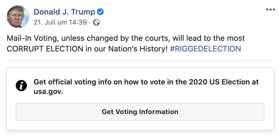Click 'changed by the courts' phrase

coord(128,38)
